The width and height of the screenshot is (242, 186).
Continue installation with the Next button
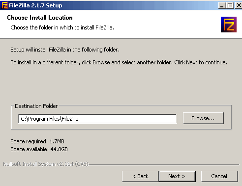pos(177,176)
